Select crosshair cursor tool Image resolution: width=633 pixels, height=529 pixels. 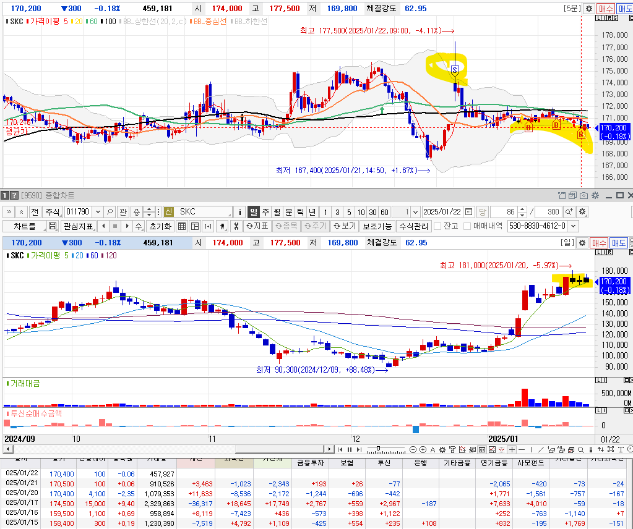click(512, 449)
